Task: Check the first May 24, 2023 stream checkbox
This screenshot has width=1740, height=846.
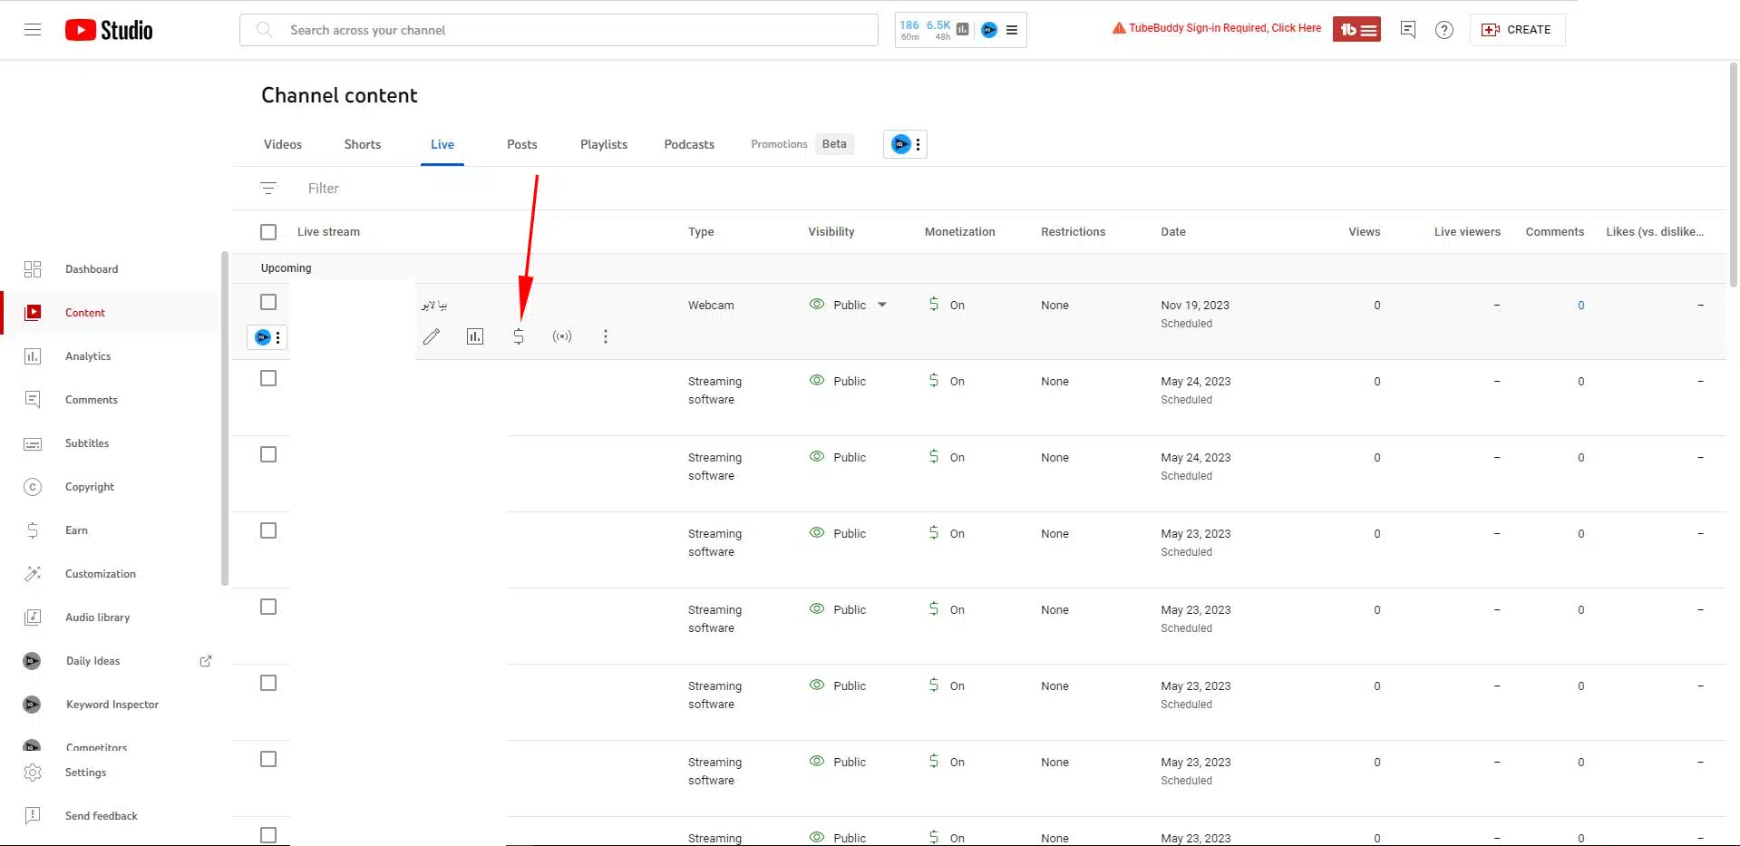Action: [x=268, y=378]
